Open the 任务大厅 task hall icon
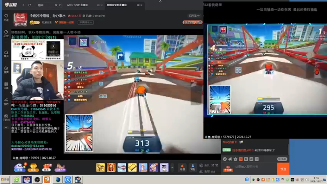327x184 pixels. (60, 168)
